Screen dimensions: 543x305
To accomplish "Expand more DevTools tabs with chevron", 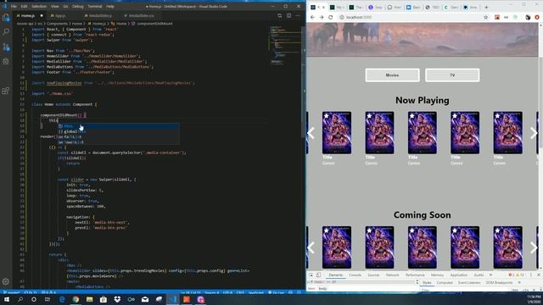I will point(490,274).
